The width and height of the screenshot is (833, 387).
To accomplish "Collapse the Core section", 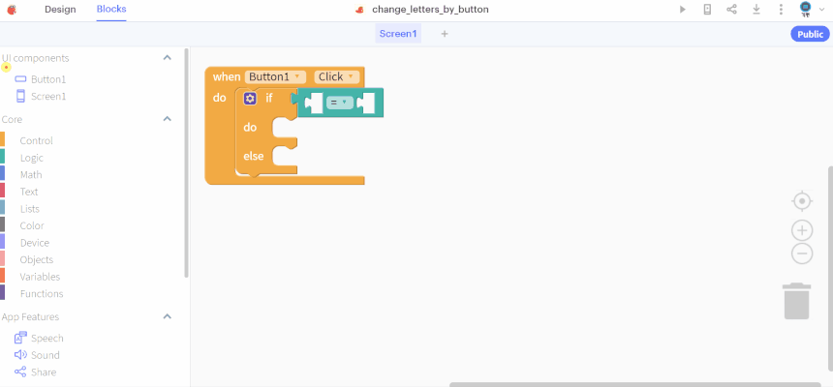I will [167, 119].
